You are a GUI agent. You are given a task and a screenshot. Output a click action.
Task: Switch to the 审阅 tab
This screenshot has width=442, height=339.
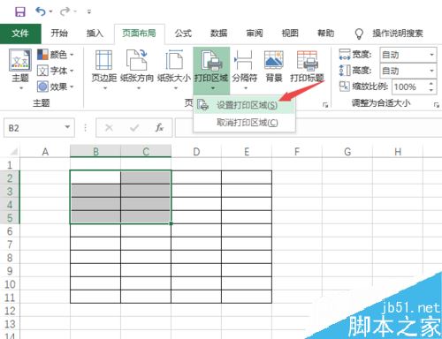point(255,33)
